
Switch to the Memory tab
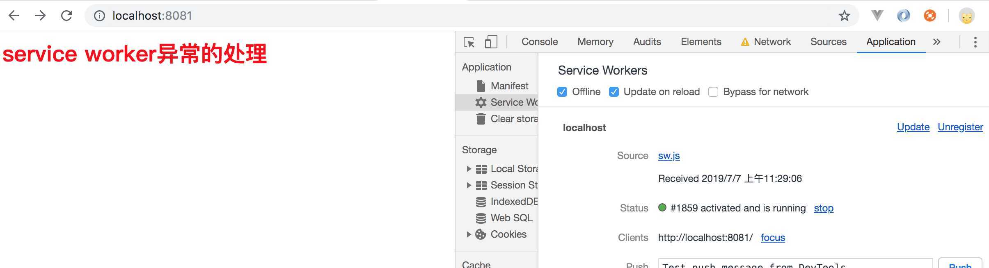pyautogui.click(x=595, y=42)
